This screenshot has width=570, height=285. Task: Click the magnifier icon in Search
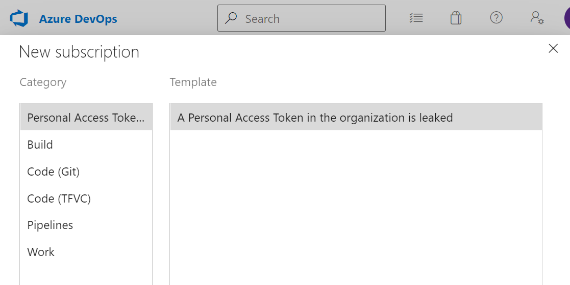[231, 18]
